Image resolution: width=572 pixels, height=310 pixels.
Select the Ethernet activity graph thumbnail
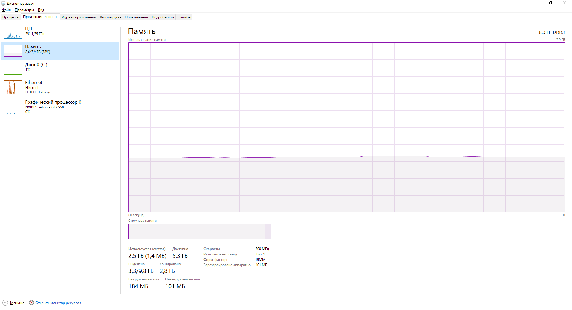pyautogui.click(x=13, y=87)
